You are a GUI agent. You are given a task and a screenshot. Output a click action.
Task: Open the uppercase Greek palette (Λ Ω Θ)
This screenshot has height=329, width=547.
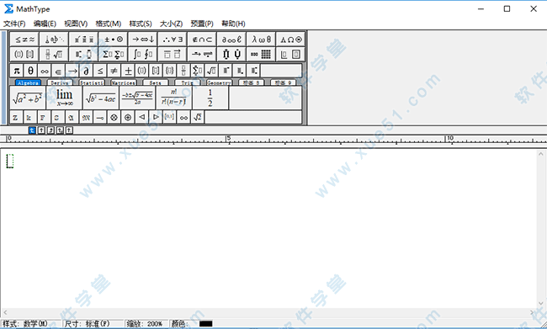coord(291,40)
